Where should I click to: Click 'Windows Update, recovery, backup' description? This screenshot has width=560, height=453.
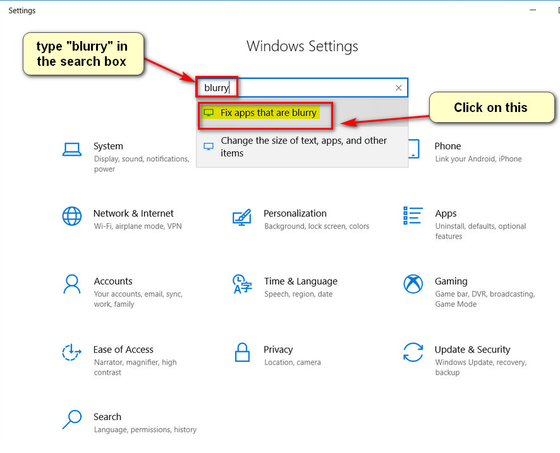(x=480, y=367)
